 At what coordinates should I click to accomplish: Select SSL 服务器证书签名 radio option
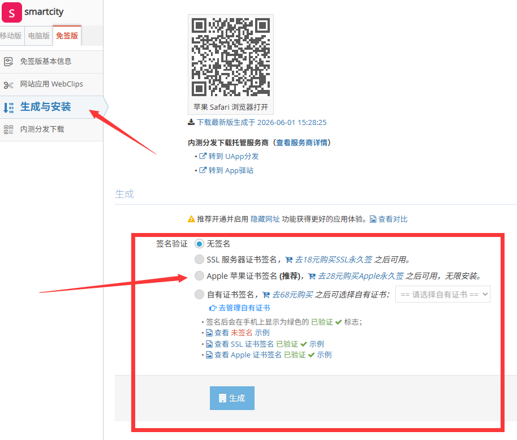click(199, 260)
